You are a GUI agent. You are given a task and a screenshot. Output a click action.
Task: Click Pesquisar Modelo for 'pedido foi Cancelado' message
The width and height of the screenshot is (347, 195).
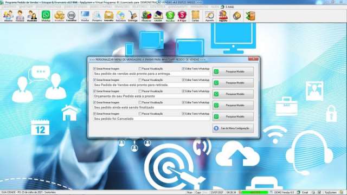pos(233,116)
